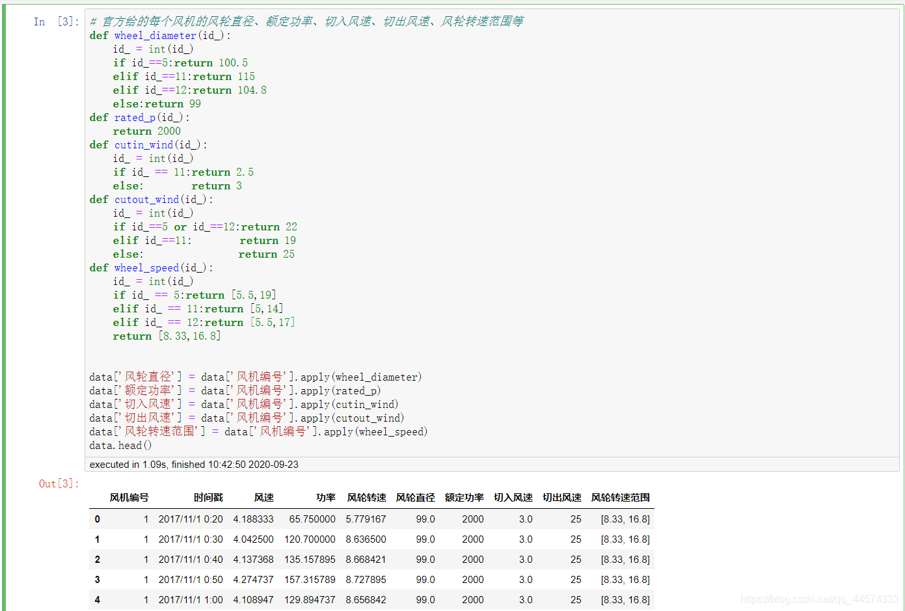
Task: Click the def wheel_diameter line
Action: pos(160,35)
